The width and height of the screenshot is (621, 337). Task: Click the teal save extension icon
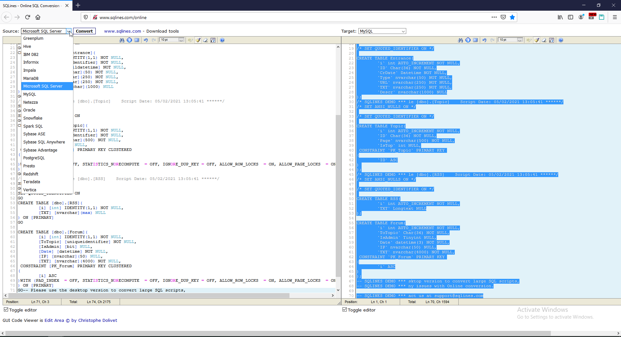(602, 17)
